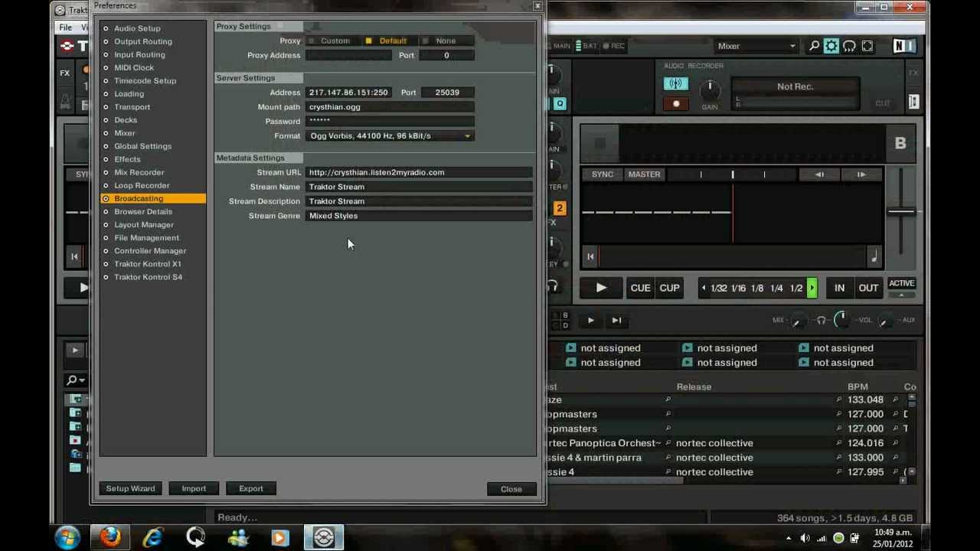Click tempo bend right arrow on Deck B
The image size is (980, 551).
click(x=861, y=174)
